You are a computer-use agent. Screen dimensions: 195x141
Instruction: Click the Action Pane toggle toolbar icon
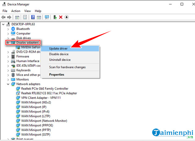point(39,17)
